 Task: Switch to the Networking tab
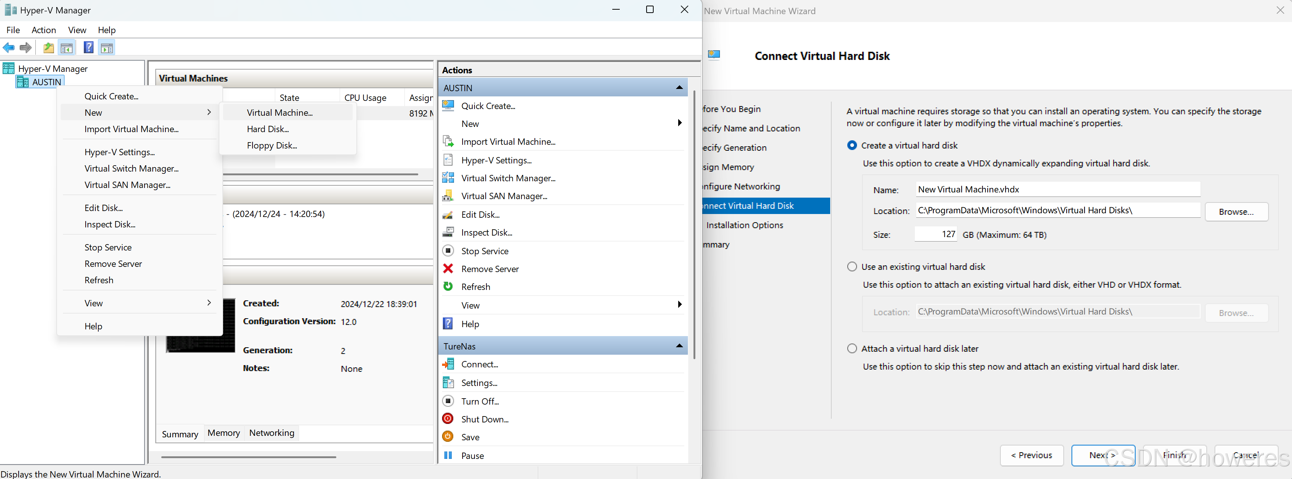click(272, 433)
